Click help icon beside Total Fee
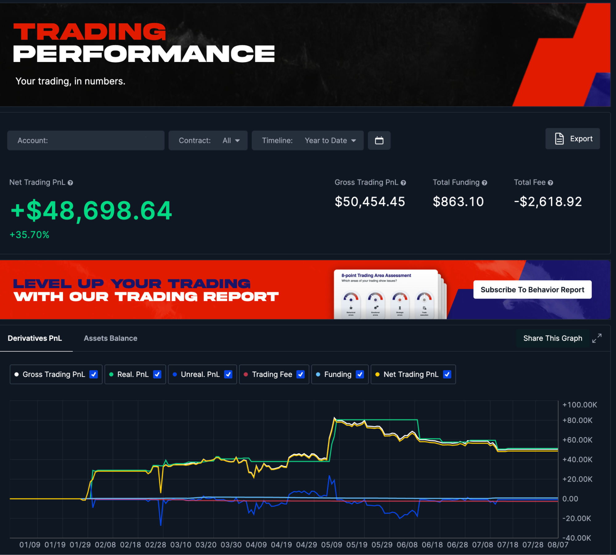This screenshot has height=555, width=616. (550, 183)
